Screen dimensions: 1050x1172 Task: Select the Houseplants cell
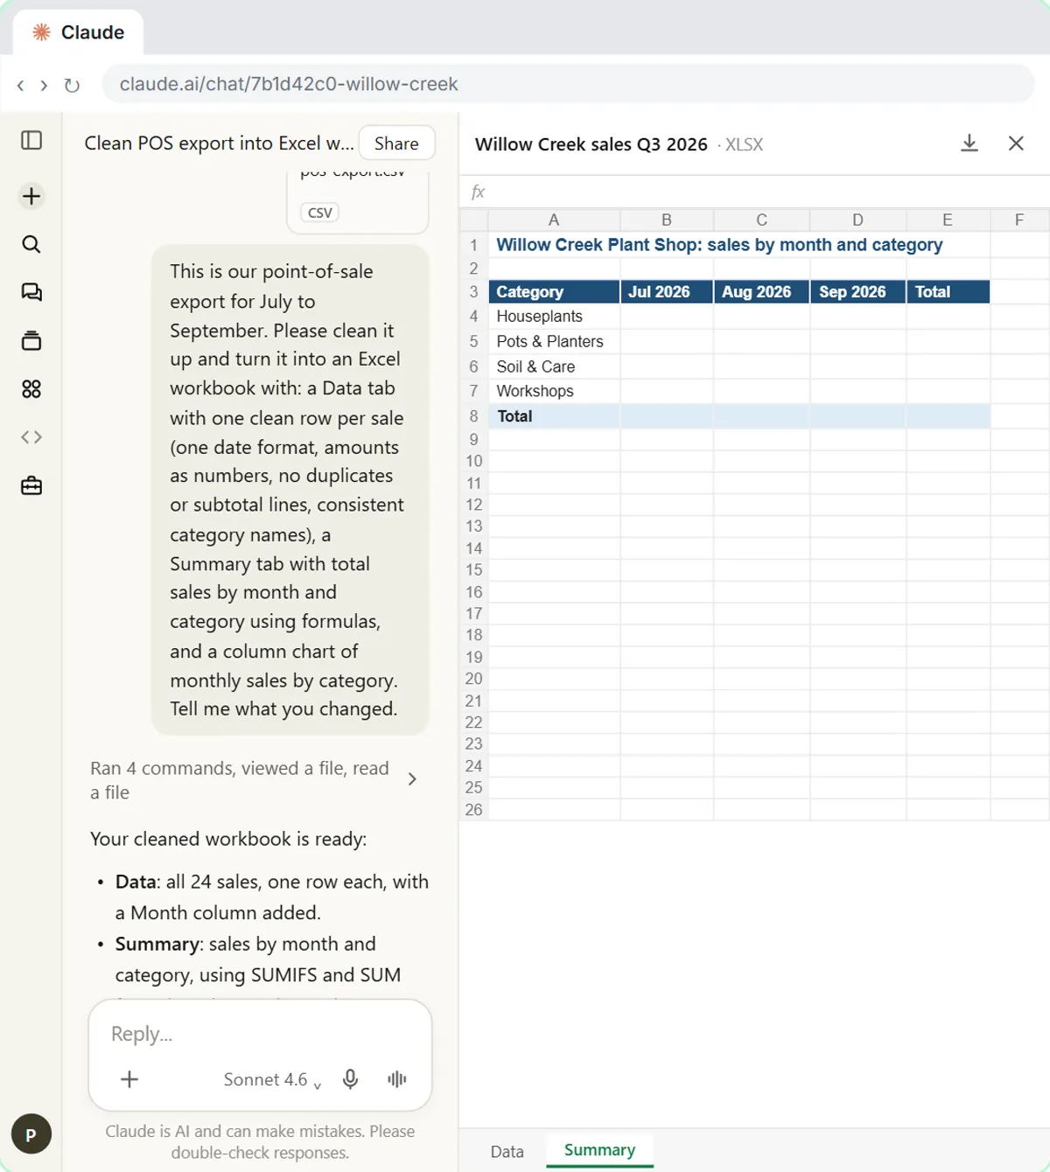[554, 317]
